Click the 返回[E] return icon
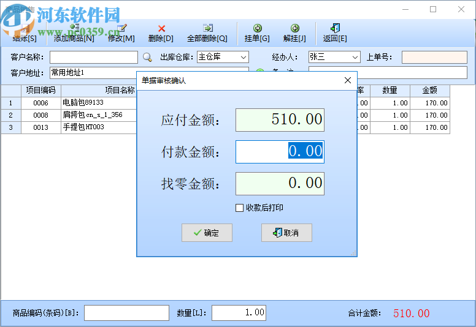Screen dimensions: 476x327 tap(335, 28)
